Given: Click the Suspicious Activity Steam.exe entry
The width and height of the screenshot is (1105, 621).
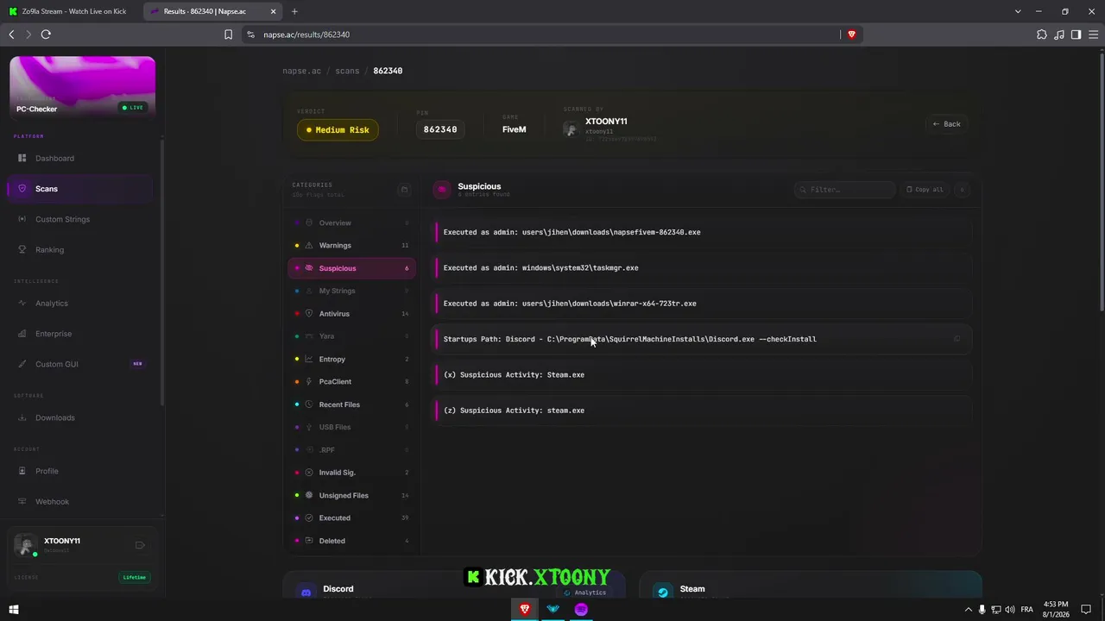Looking at the screenshot, I should pyautogui.click(x=704, y=375).
